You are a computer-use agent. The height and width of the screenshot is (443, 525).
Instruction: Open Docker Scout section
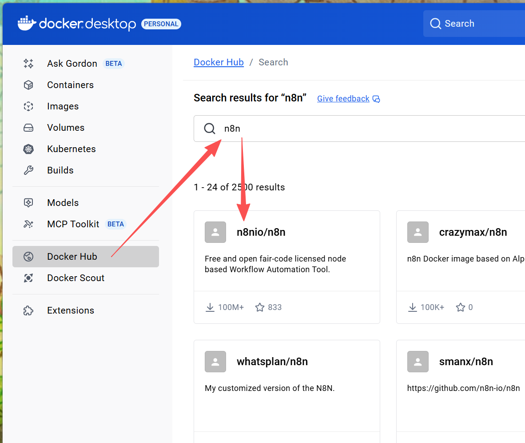[x=86, y=278]
